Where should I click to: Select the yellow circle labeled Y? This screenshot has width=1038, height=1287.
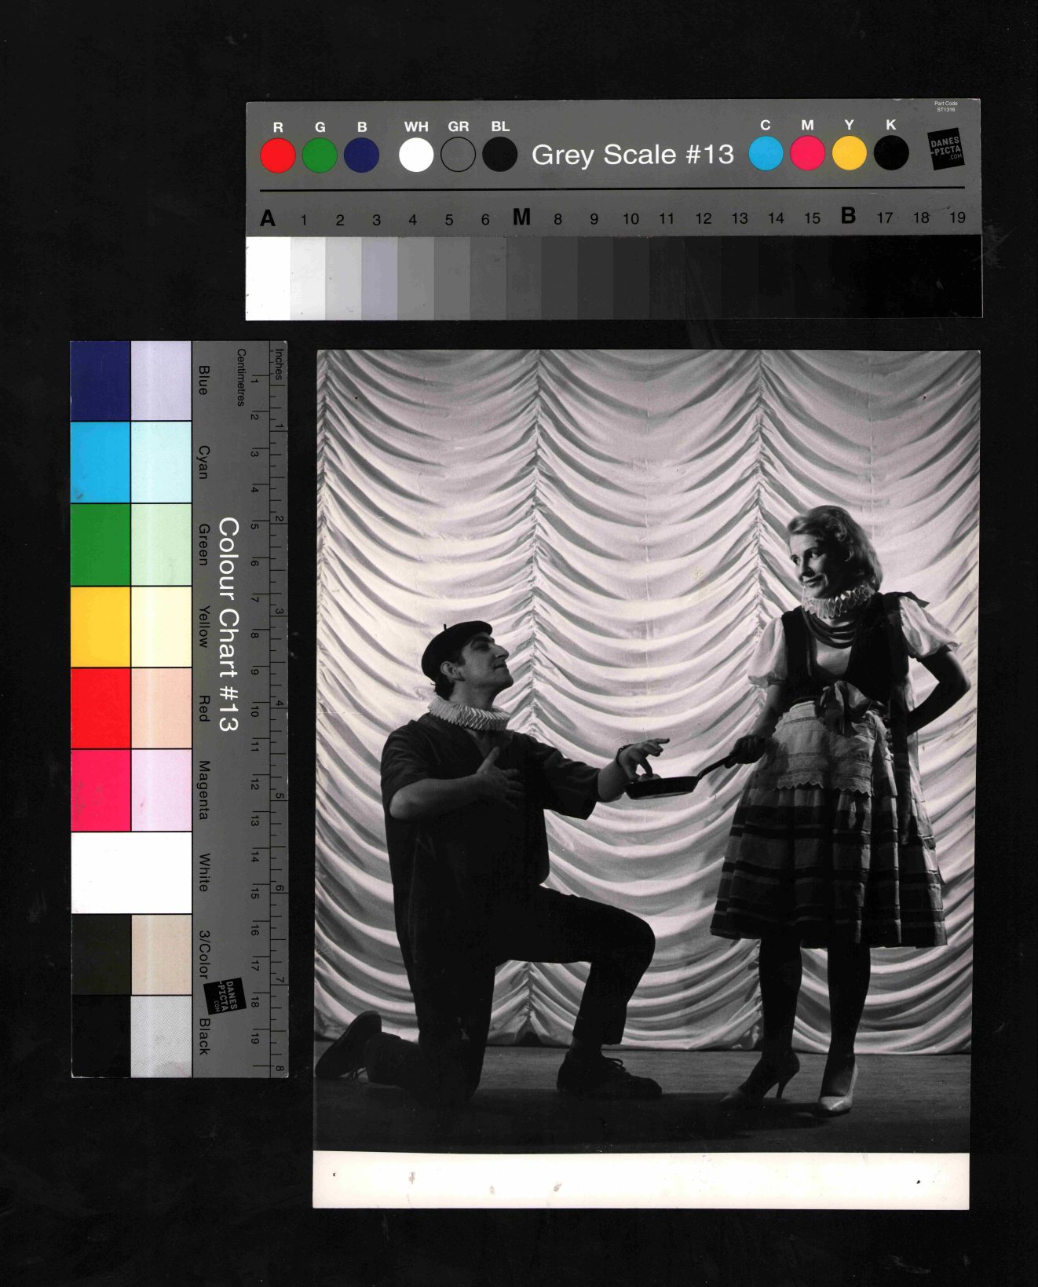tap(849, 153)
